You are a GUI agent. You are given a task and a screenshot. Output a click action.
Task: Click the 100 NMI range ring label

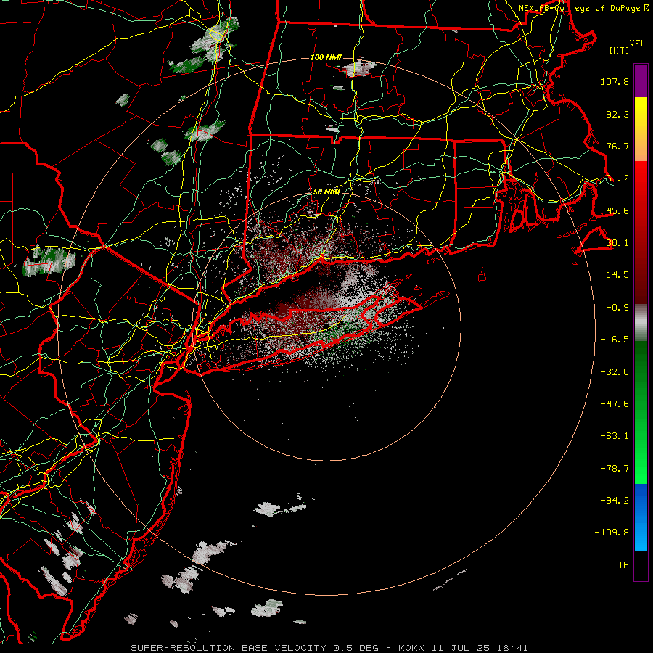point(326,57)
